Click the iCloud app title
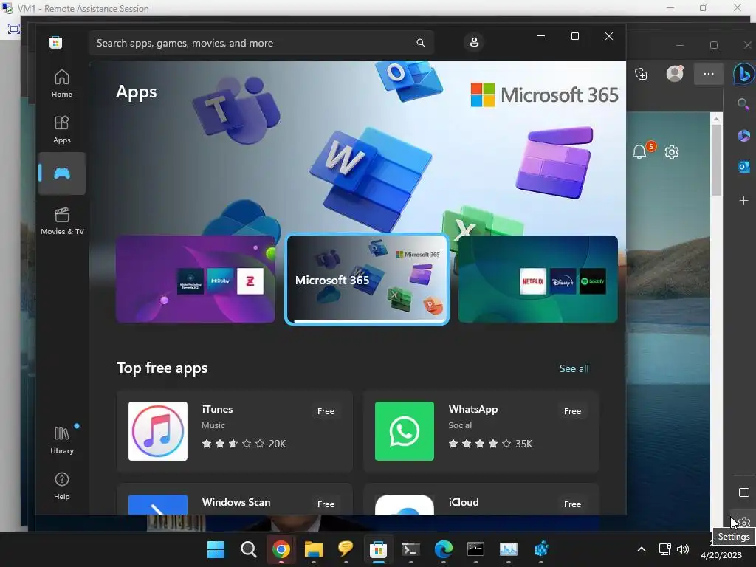756x567 pixels. coord(464,502)
